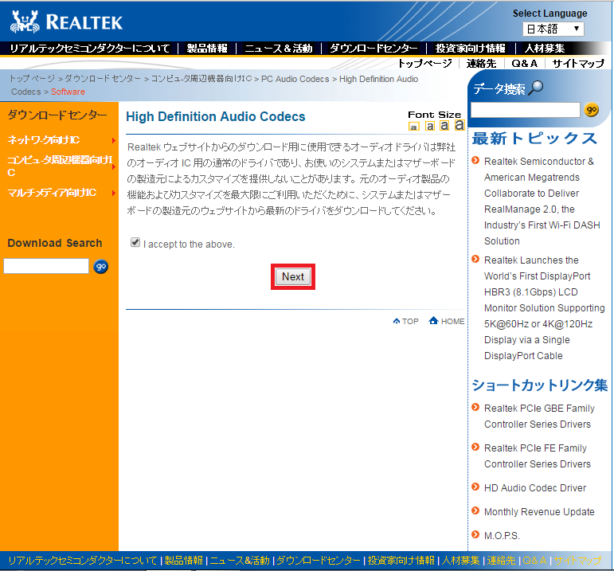The height and width of the screenshot is (571, 614).
Task: Click the footer 人材募集 link
Action: 460,561
